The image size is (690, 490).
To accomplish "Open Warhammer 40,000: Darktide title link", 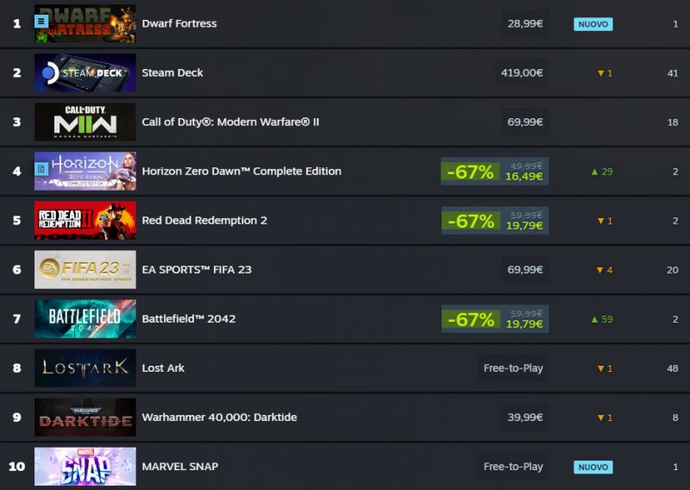I will [219, 417].
